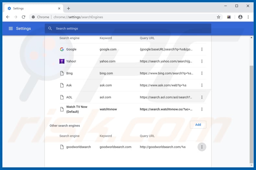Viewport: 256px width, 170px height.
Task: Select the Google search engine name
Action: [71, 49]
